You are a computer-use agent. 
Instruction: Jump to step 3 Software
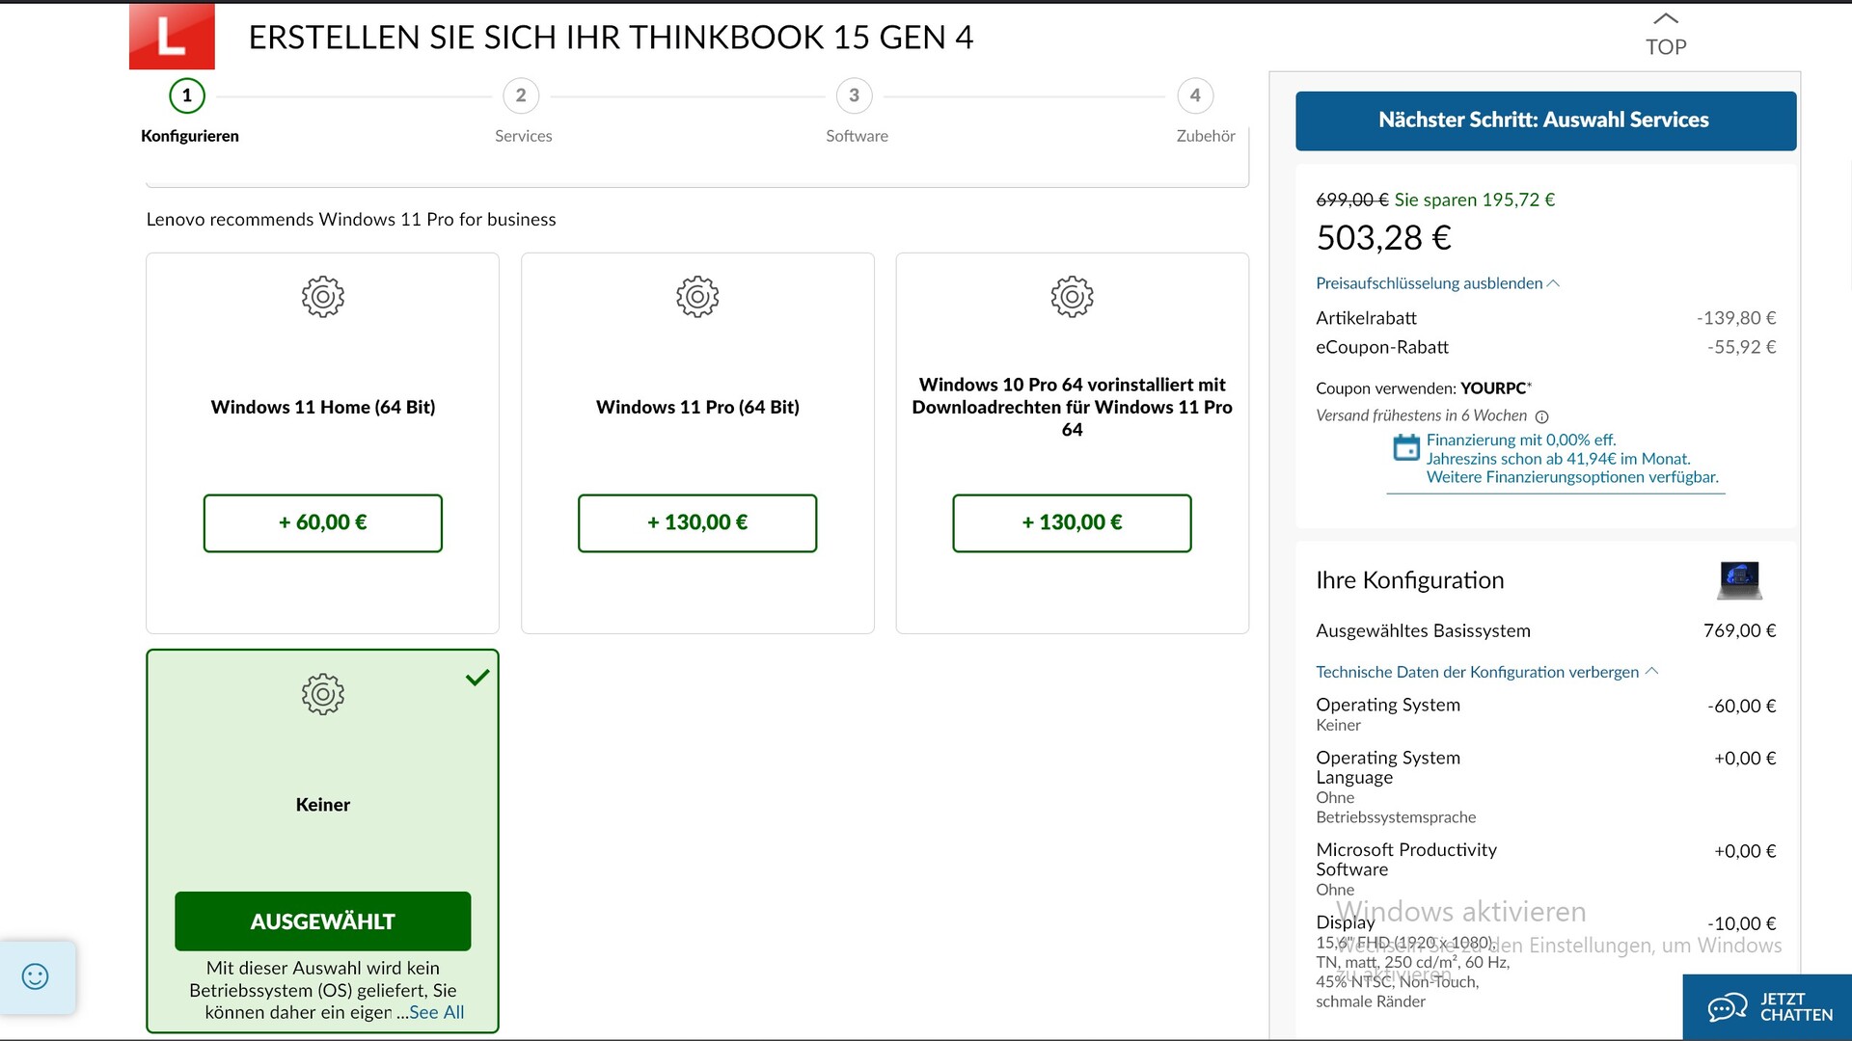[854, 95]
